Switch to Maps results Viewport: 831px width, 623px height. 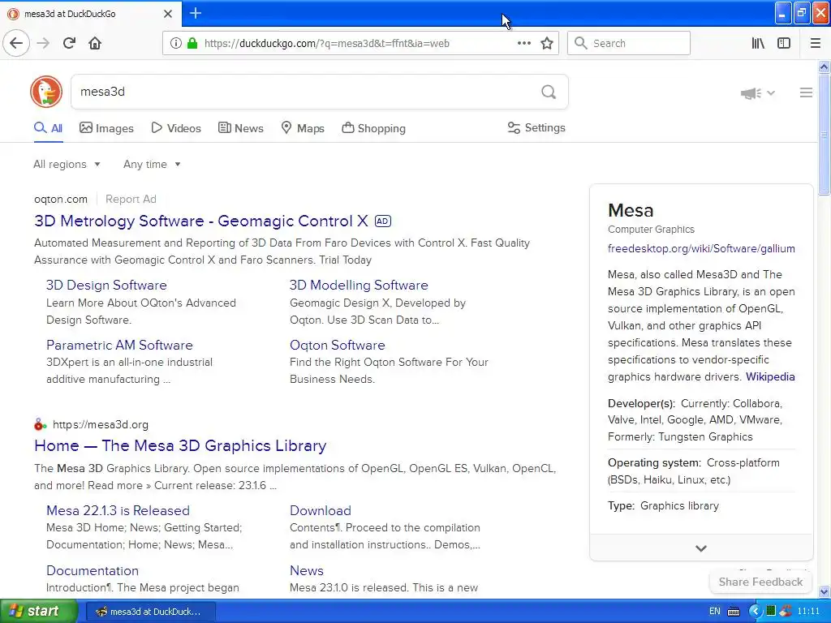303,128
